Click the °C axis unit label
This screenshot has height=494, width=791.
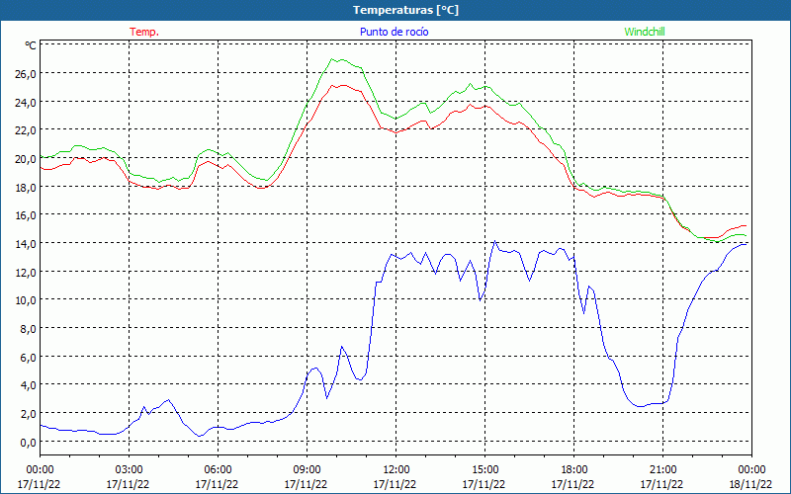[31, 45]
